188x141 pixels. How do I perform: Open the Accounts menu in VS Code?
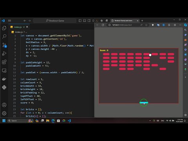tap(4, 105)
